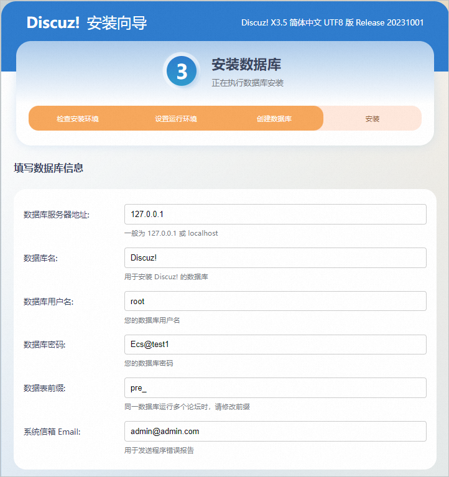The image size is (449, 477).
Task: Click the 数据表前缀 field with pre_
Action: pyautogui.click(x=275, y=387)
